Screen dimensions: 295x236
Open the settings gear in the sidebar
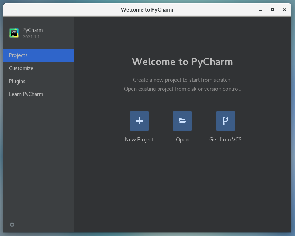click(12, 225)
